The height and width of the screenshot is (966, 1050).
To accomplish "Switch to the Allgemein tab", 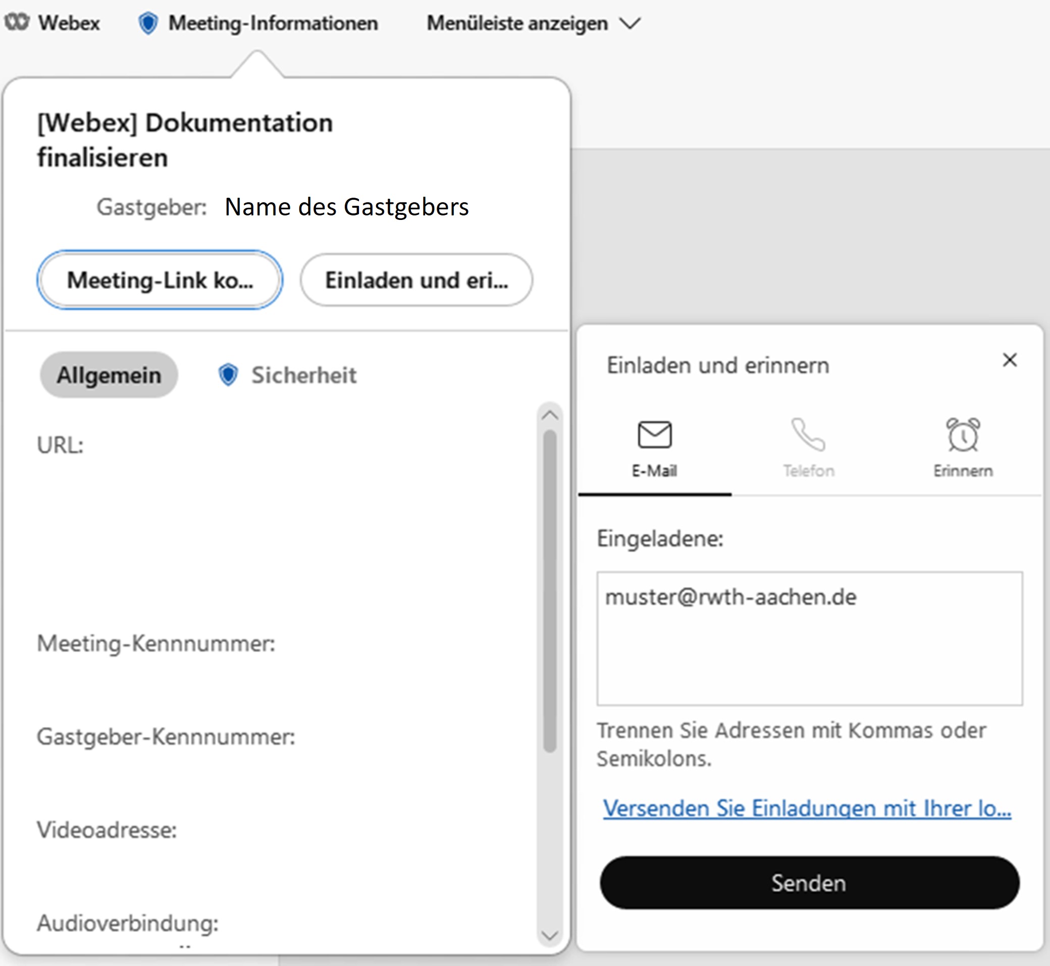I will [x=109, y=375].
